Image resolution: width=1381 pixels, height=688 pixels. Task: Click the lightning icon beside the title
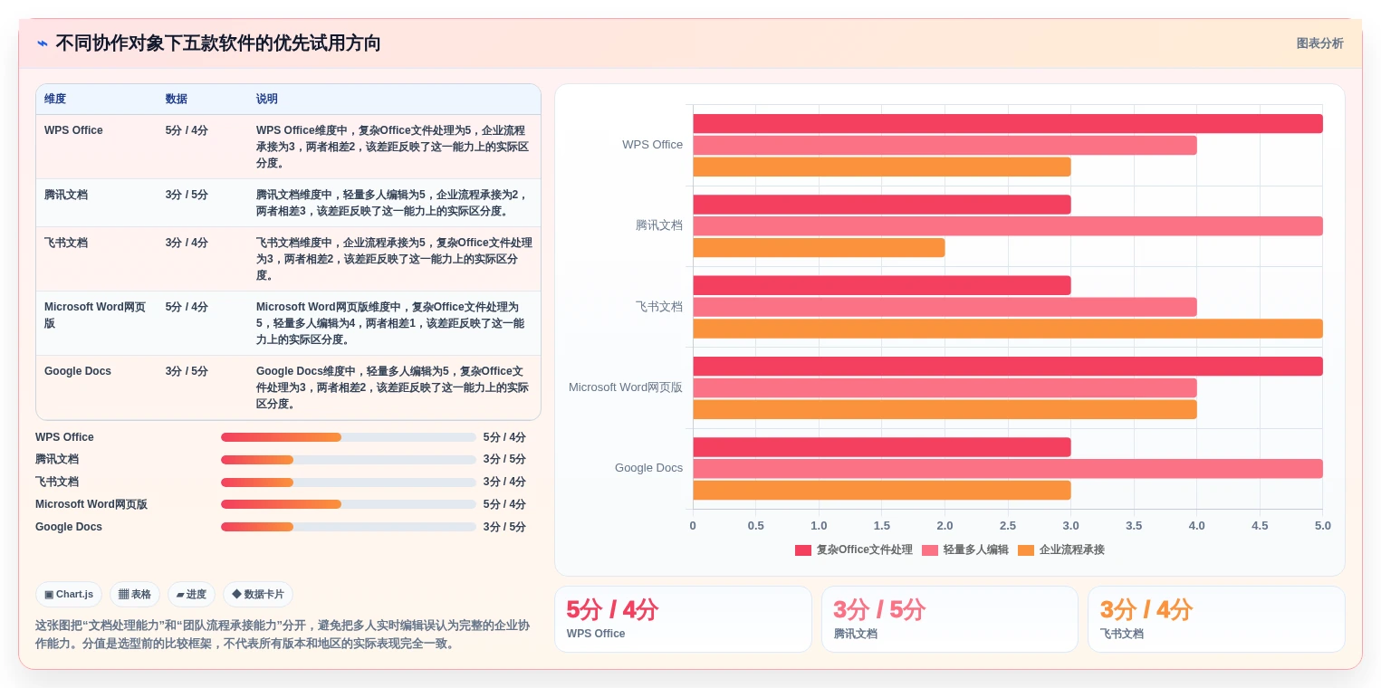43,43
